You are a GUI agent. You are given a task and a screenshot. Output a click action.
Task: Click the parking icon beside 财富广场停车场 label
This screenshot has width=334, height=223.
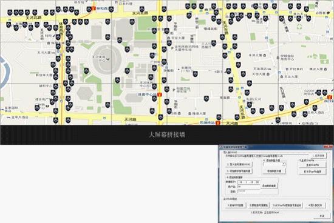[174, 90]
